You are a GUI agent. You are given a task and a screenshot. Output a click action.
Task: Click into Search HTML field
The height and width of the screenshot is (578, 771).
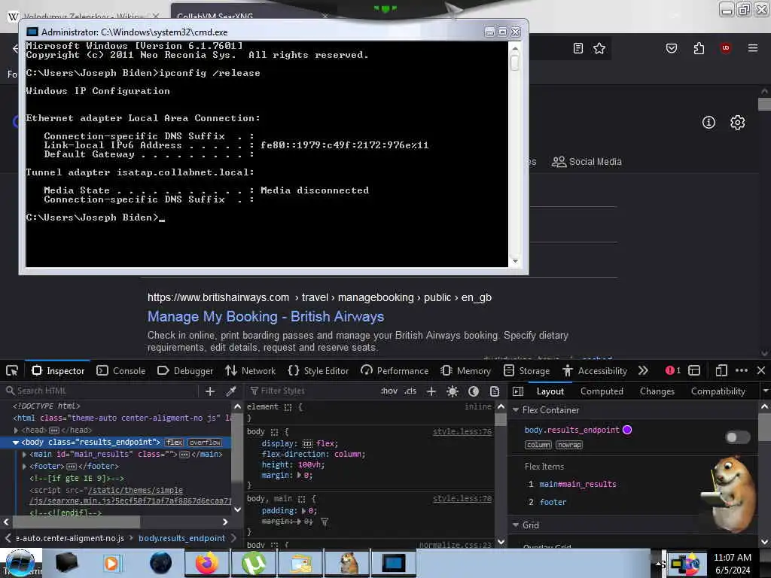(101, 391)
